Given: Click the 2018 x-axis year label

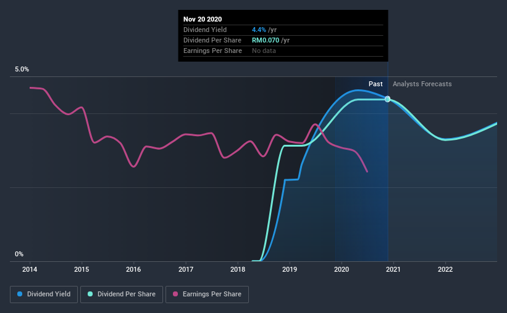Looking at the screenshot, I should click(x=238, y=269).
